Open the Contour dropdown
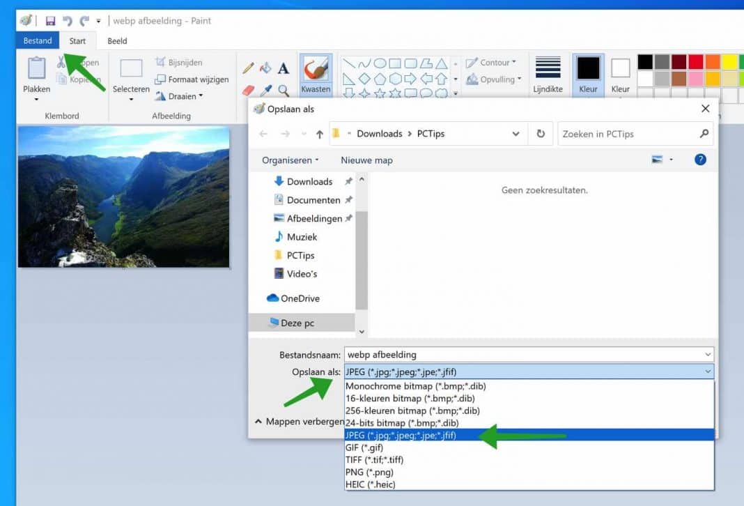The width and height of the screenshot is (744, 506). tap(492, 62)
